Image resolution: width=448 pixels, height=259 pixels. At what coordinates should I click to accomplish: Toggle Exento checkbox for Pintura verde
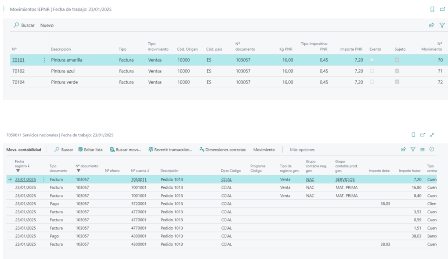point(372,82)
